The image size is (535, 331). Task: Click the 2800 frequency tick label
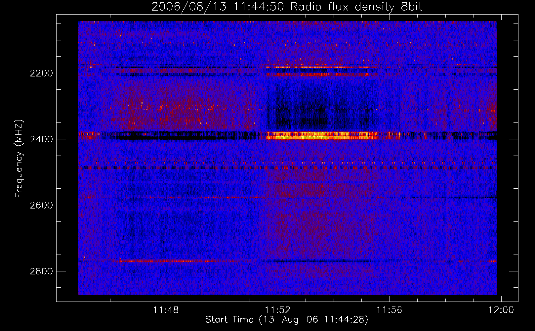point(41,271)
